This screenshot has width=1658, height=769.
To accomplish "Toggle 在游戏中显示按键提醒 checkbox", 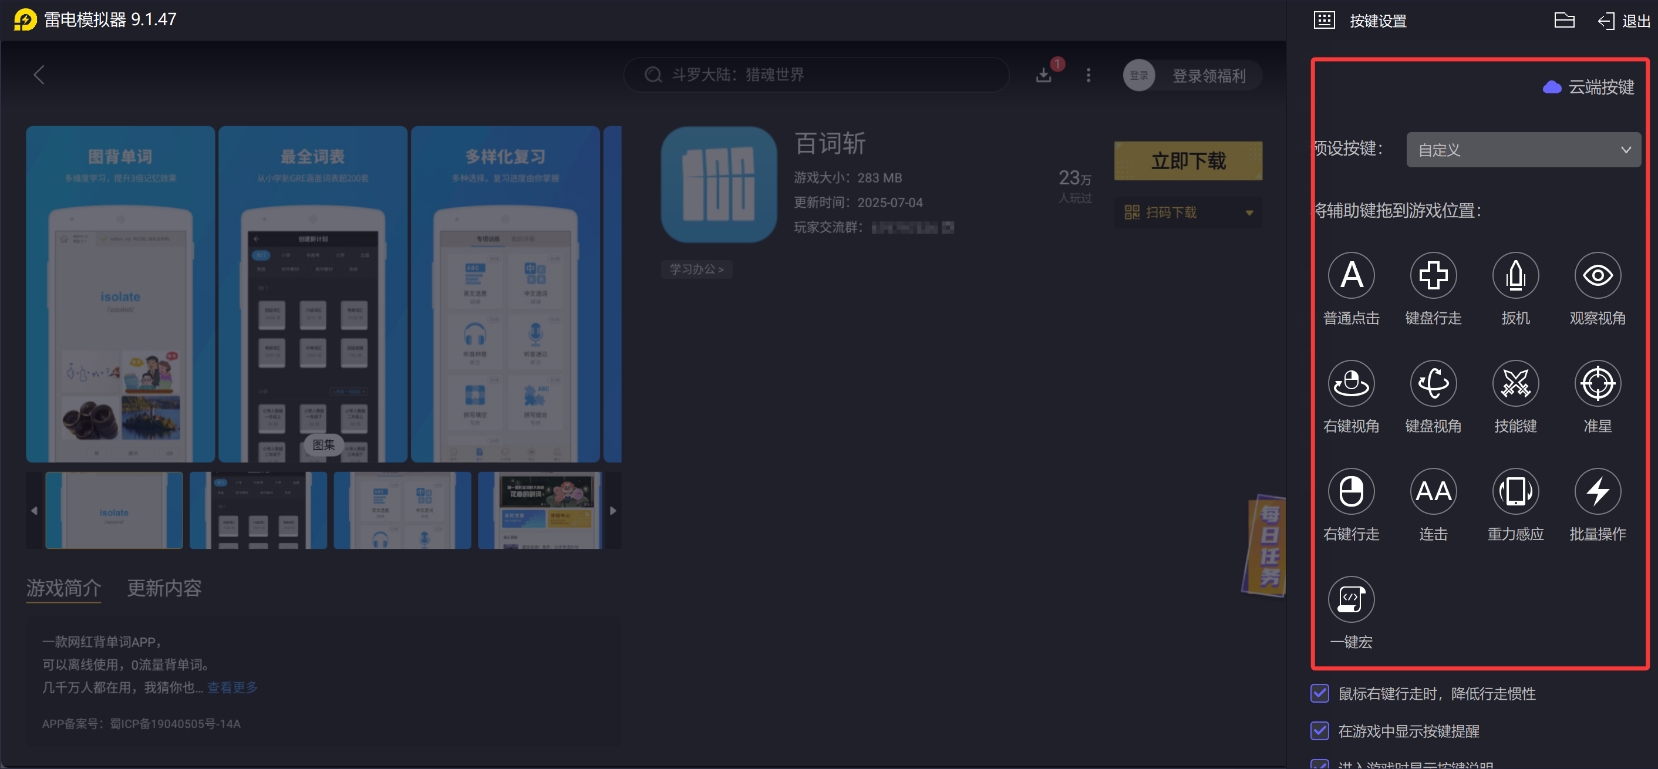I will (x=1319, y=731).
